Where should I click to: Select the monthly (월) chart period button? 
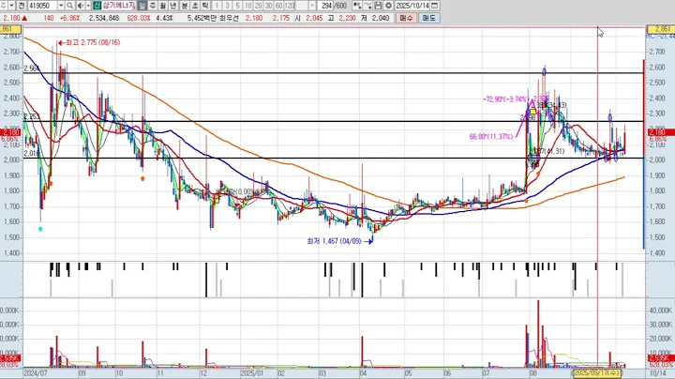pos(163,6)
